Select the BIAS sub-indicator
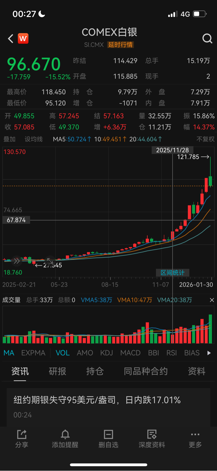Viewport: 217px width, 471px height. point(192,353)
